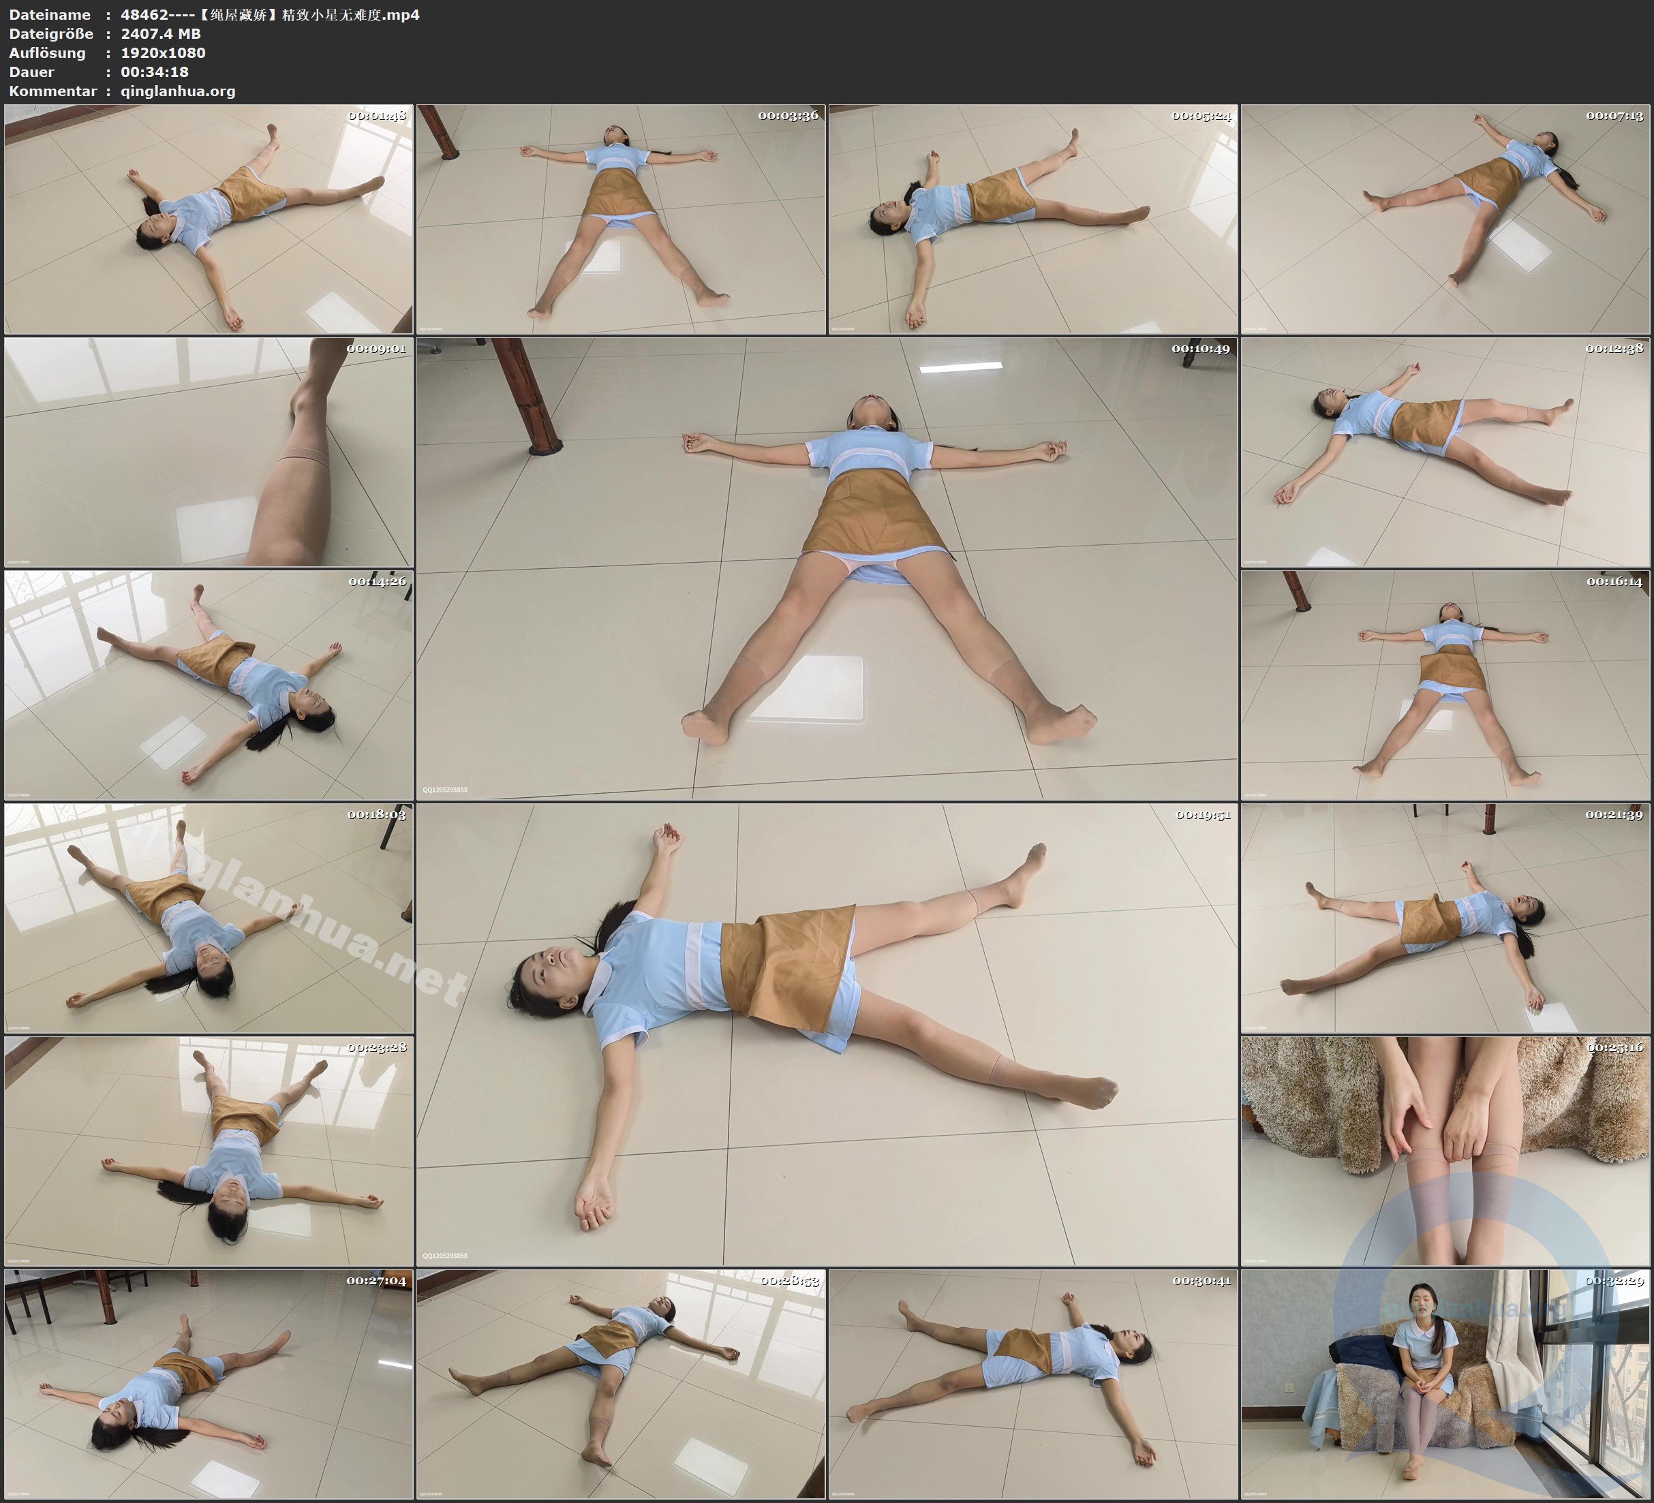1654x1503 pixels.
Task: Select the frame at 00:03:36
Action: [621, 219]
